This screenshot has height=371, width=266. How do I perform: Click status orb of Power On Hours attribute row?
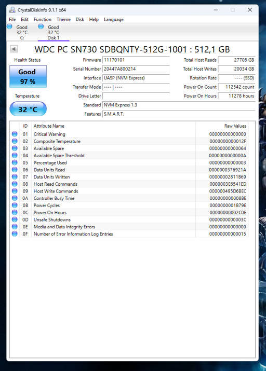pos(15,212)
